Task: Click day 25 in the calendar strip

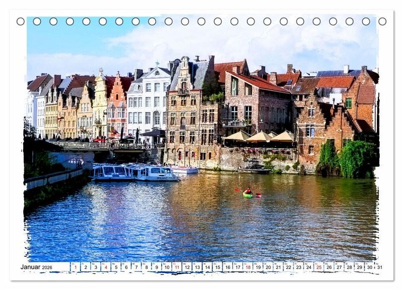Action: 319,267
